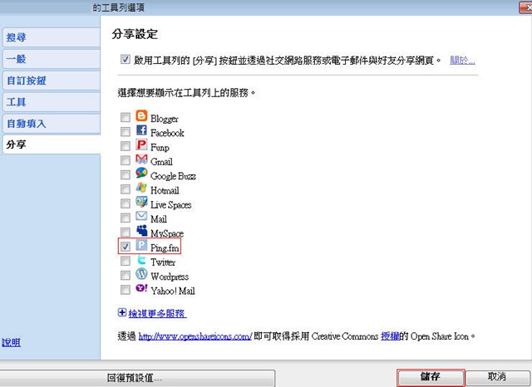532x387 pixels.
Task: Click the 分享設定 heading text
Action: pos(135,34)
